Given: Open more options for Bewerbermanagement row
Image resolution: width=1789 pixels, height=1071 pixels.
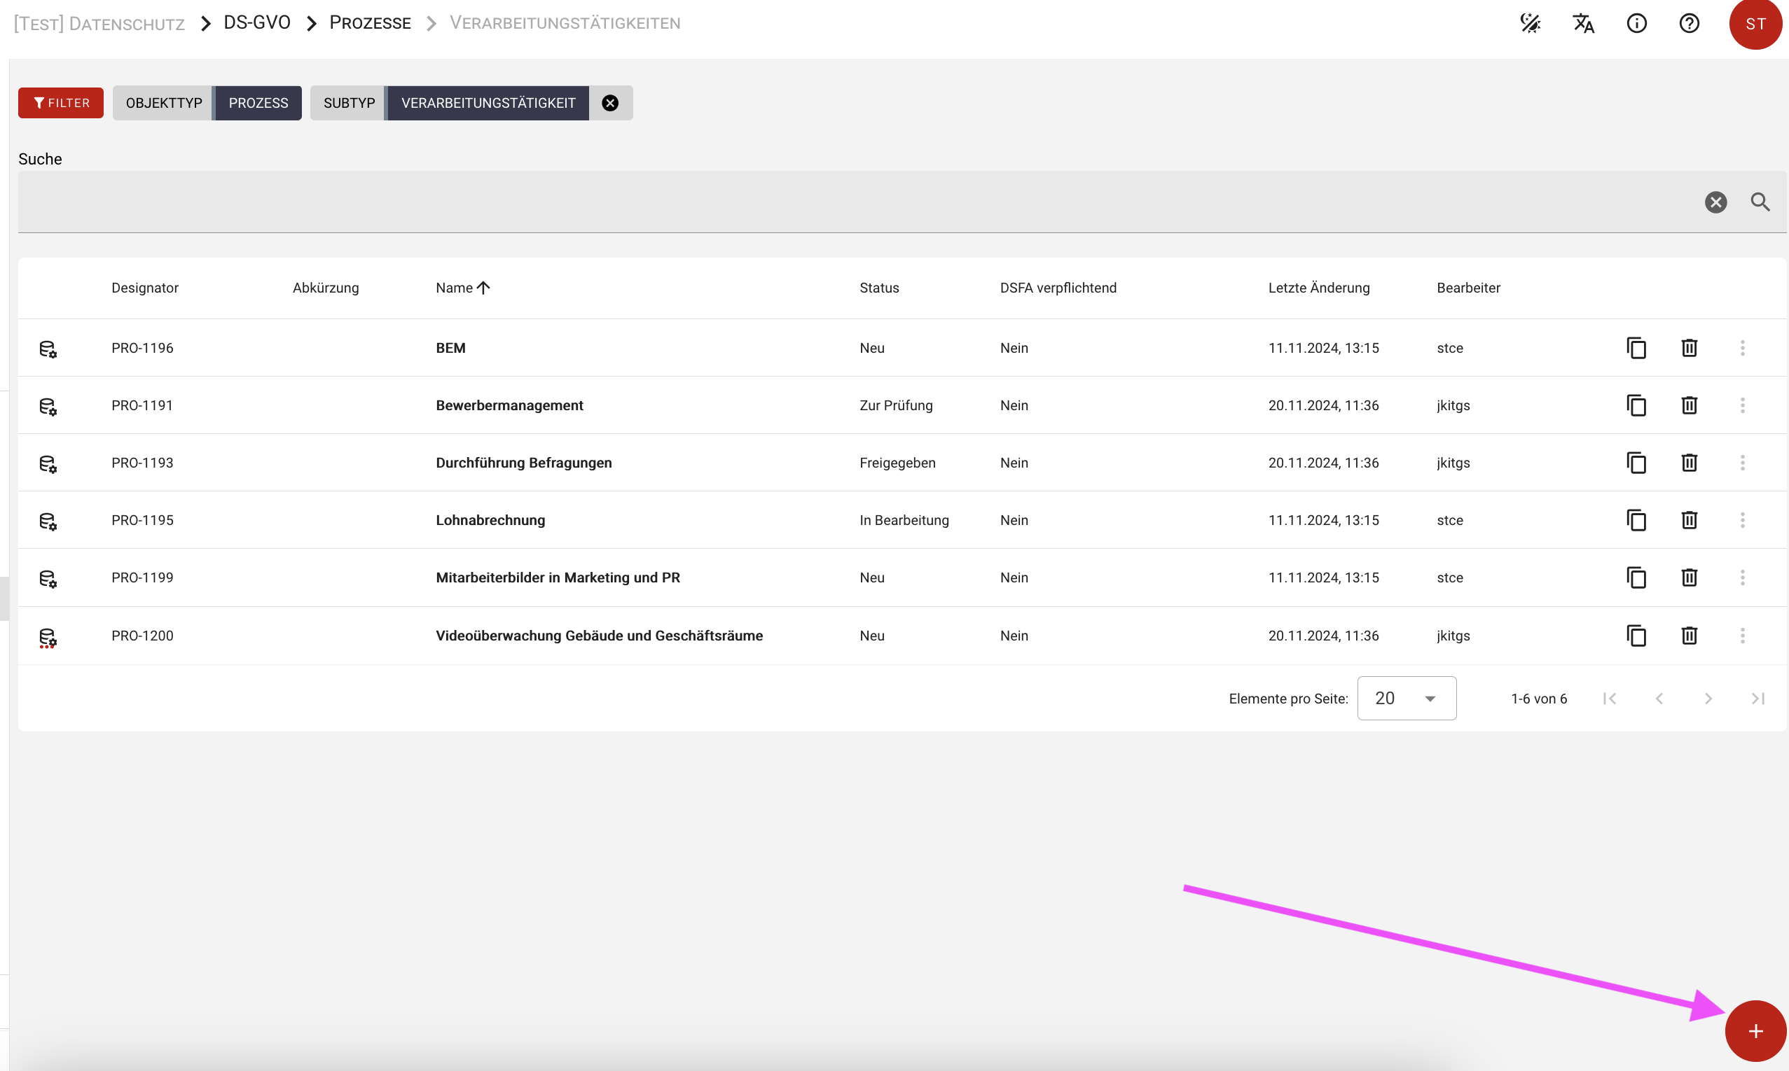Looking at the screenshot, I should click(x=1741, y=405).
